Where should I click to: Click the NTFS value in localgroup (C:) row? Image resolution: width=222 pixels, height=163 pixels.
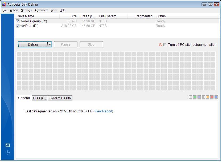pyautogui.click(x=103, y=21)
